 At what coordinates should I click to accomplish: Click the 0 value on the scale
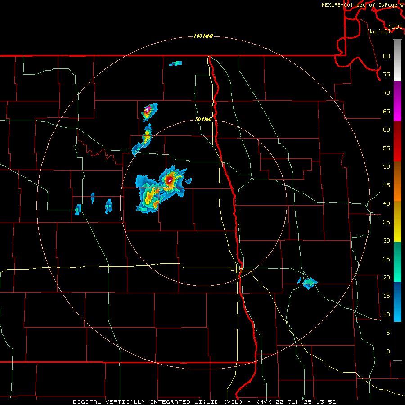point(388,351)
